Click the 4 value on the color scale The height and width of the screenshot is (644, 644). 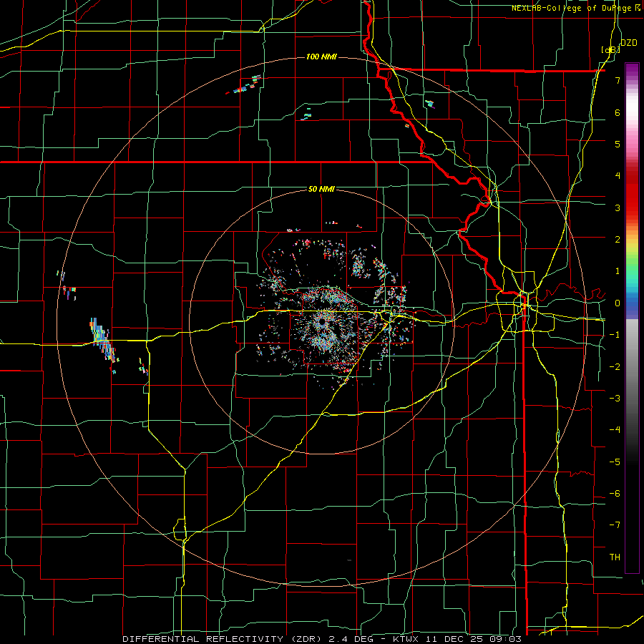pyautogui.click(x=618, y=176)
